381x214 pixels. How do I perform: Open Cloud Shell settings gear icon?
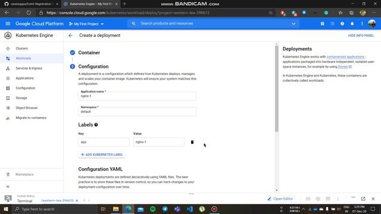(318, 199)
